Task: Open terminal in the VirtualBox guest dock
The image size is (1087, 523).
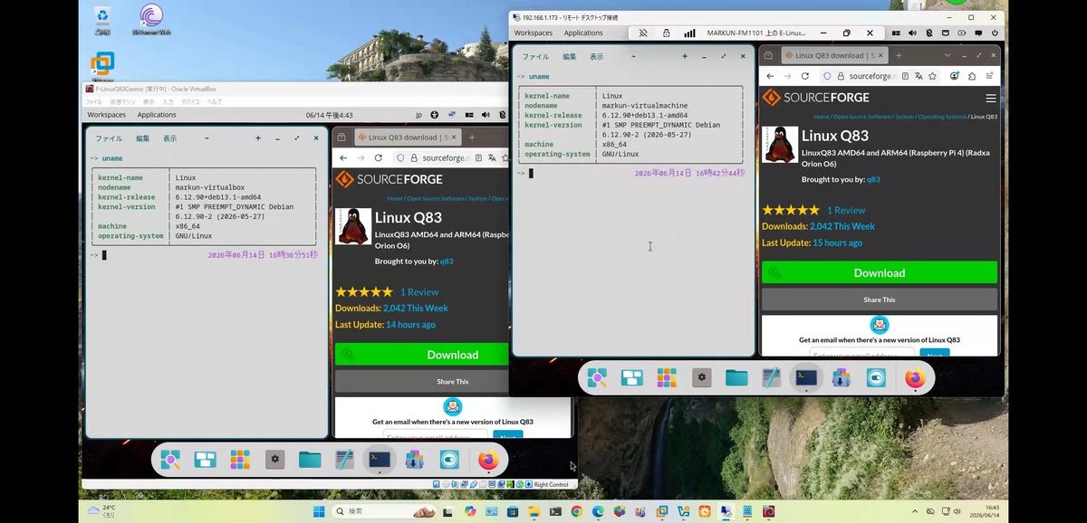Action: (x=380, y=460)
